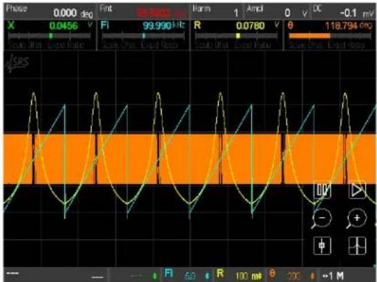The image size is (377, 282).
Task: Pause the strip chart scrolling
Action: tap(322, 190)
